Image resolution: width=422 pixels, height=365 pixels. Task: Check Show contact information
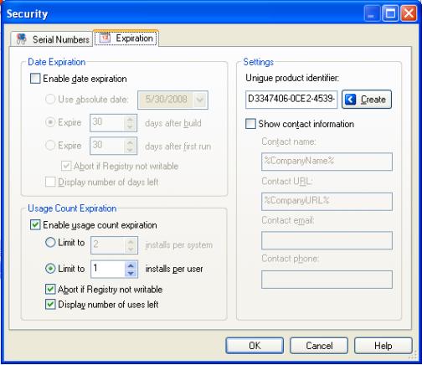click(x=250, y=124)
